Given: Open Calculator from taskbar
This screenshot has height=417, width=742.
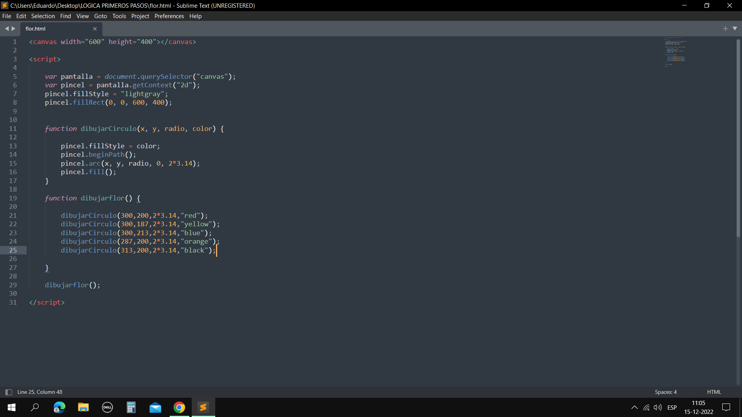Looking at the screenshot, I should pos(131,407).
